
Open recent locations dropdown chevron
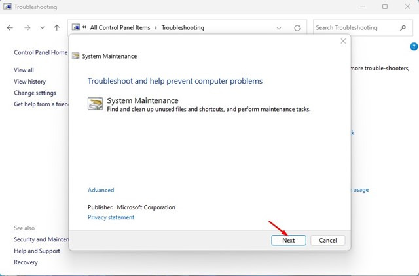[42, 27]
